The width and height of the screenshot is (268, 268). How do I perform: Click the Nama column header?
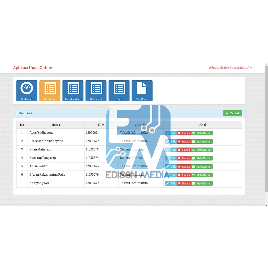tap(56, 125)
